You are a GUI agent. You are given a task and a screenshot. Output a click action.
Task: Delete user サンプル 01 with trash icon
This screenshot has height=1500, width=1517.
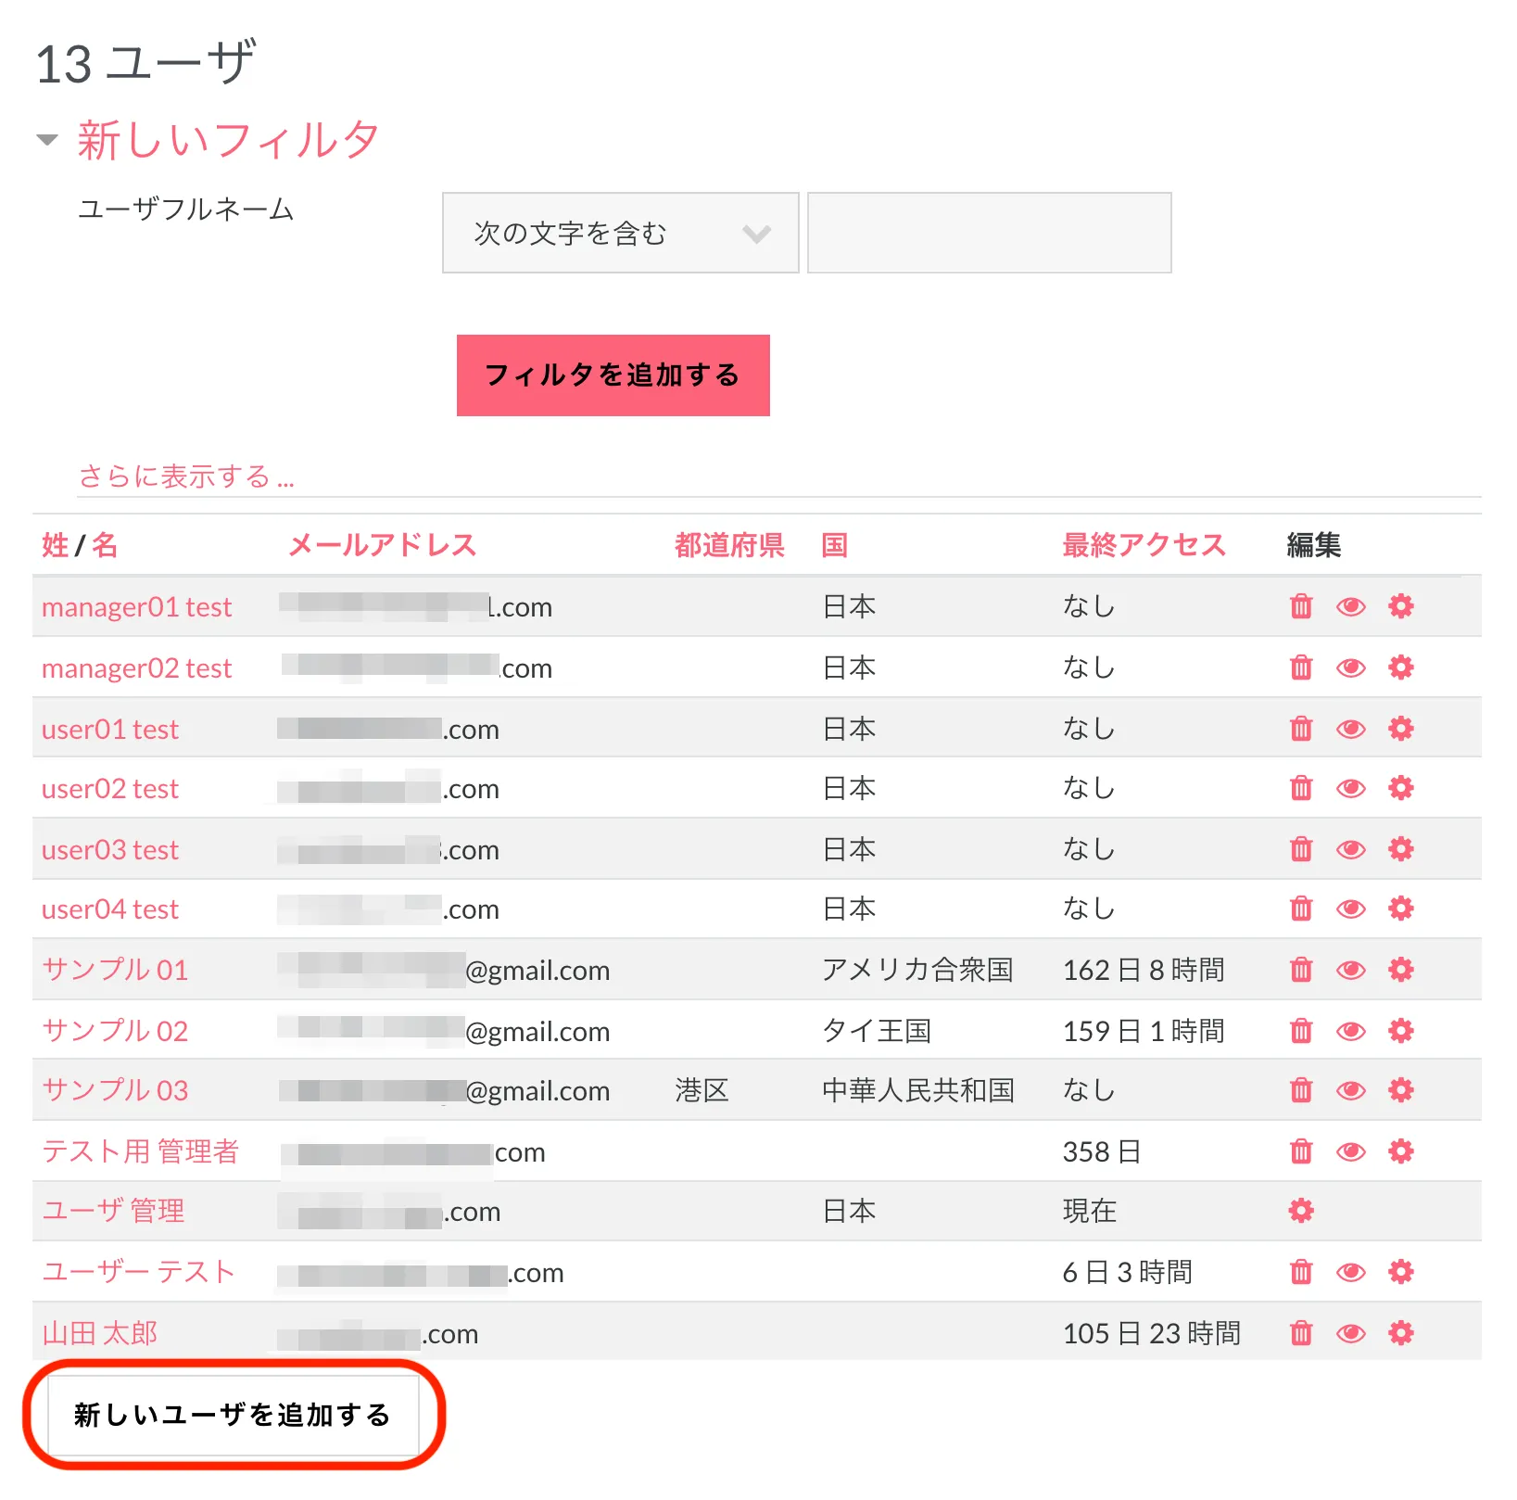pyautogui.click(x=1301, y=970)
